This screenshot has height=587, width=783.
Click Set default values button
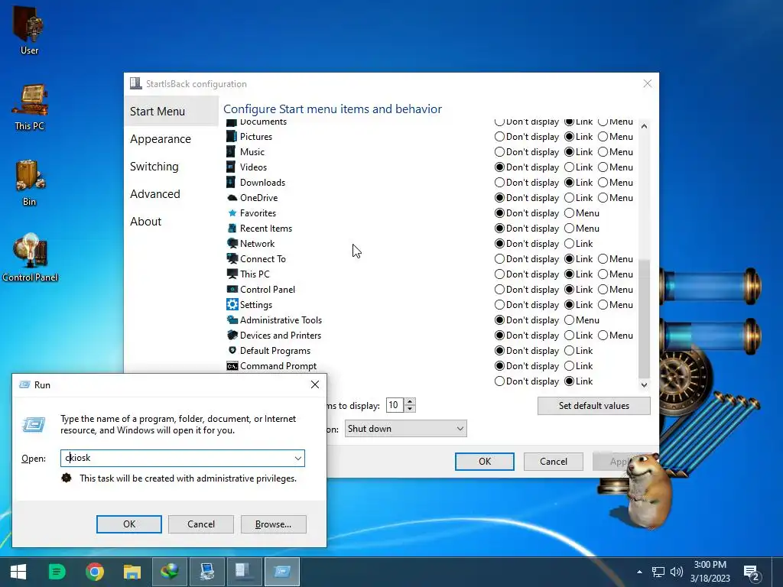tap(593, 406)
